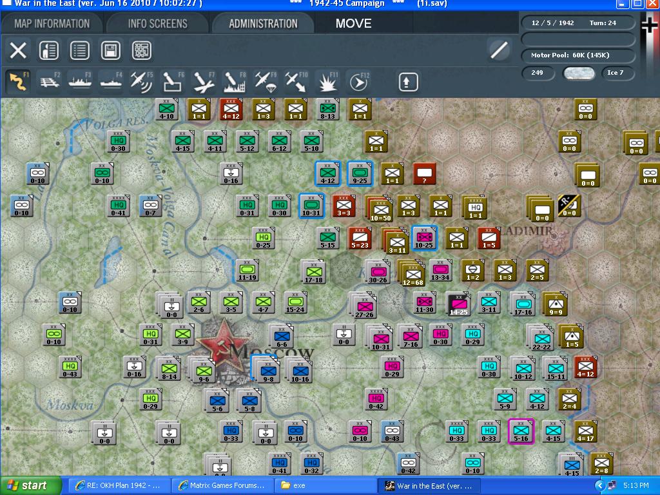This screenshot has width=660, height=495.
Task: Select the Amphibious Transport F4 ship icon
Action: point(111,81)
